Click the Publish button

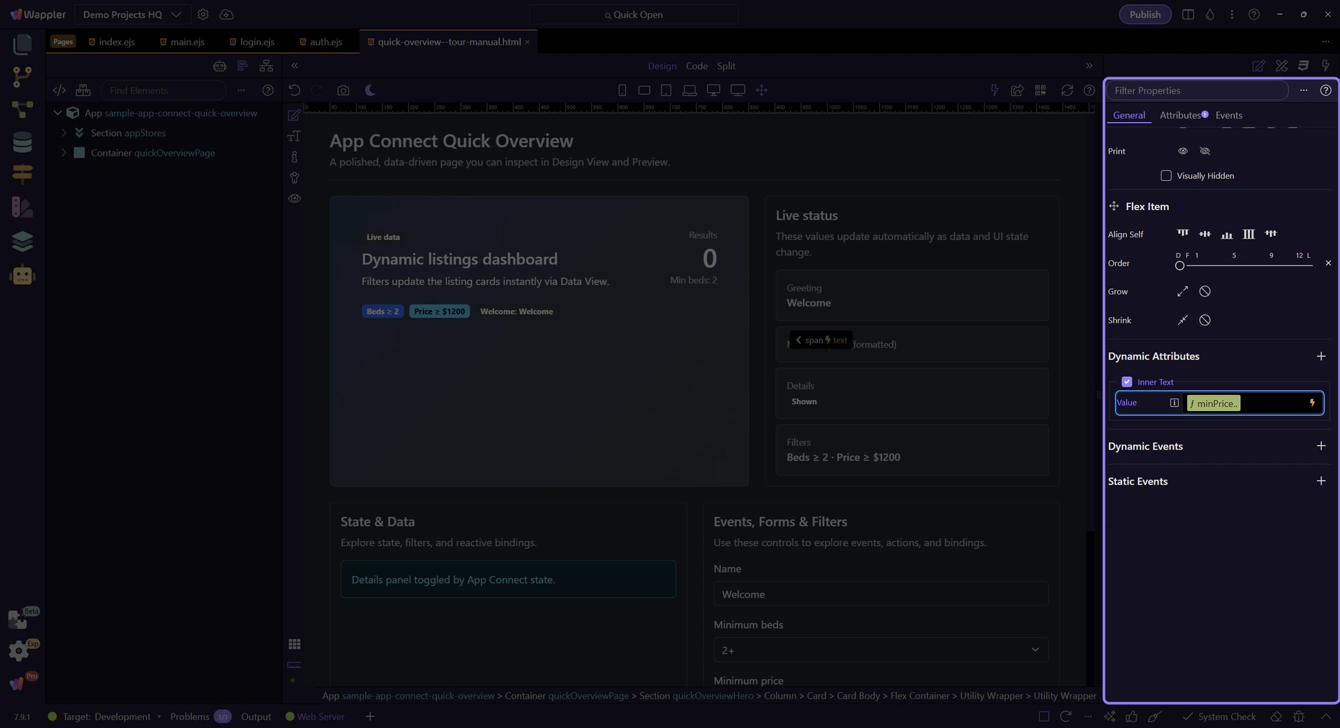point(1145,15)
